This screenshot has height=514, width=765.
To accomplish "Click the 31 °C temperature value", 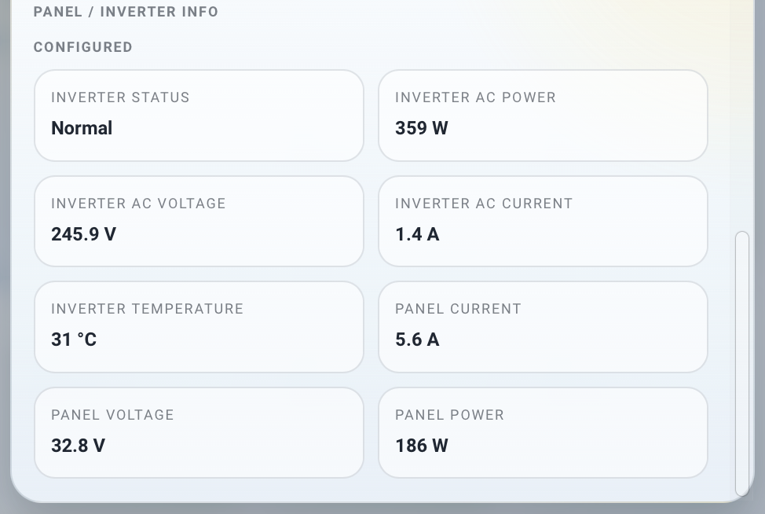I will click(x=74, y=340).
